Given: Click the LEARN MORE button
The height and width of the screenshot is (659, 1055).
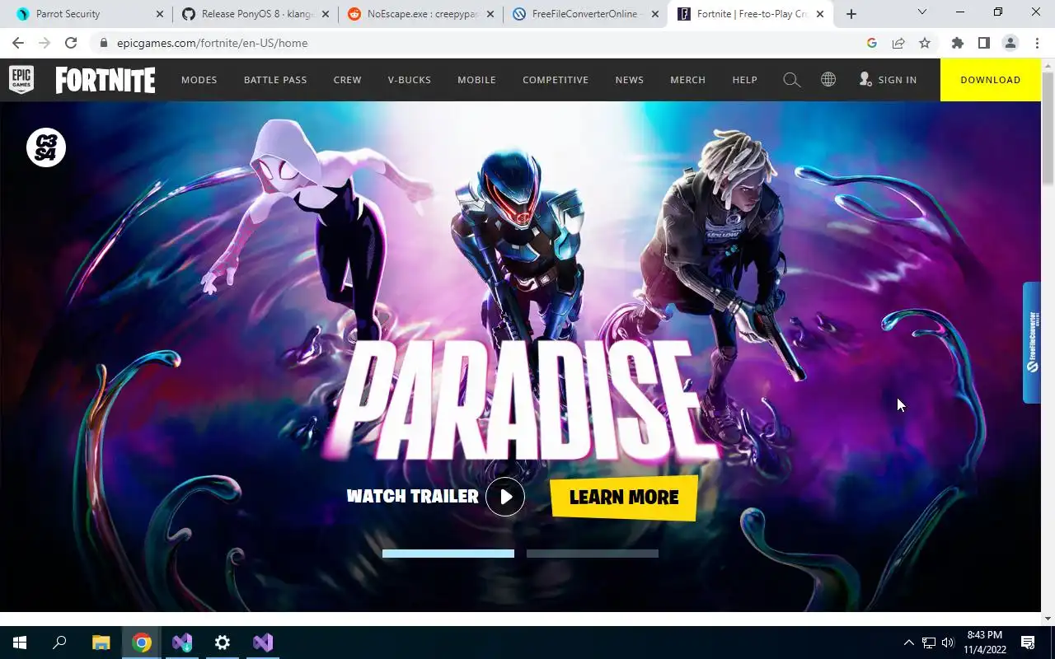Looking at the screenshot, I should point(624,498).
